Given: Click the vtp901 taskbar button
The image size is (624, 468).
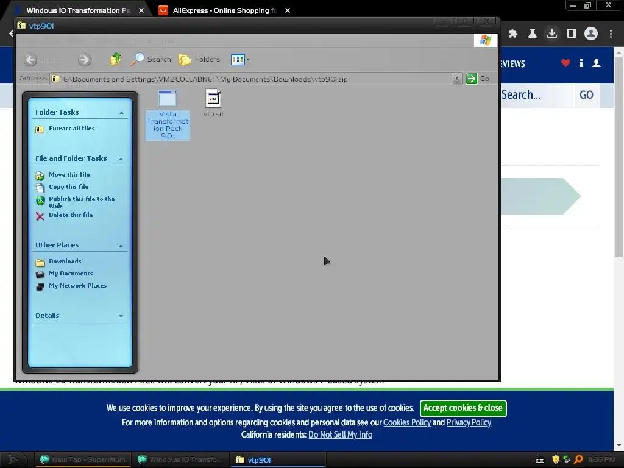Looking at the screenshot, I should point(277,459).
